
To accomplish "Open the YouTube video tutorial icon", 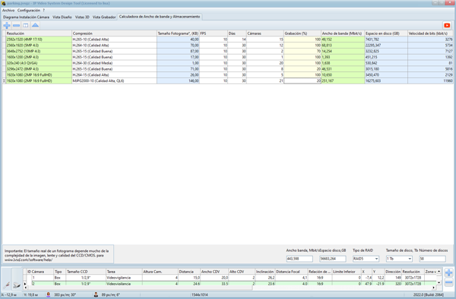I will click(447, 25).
